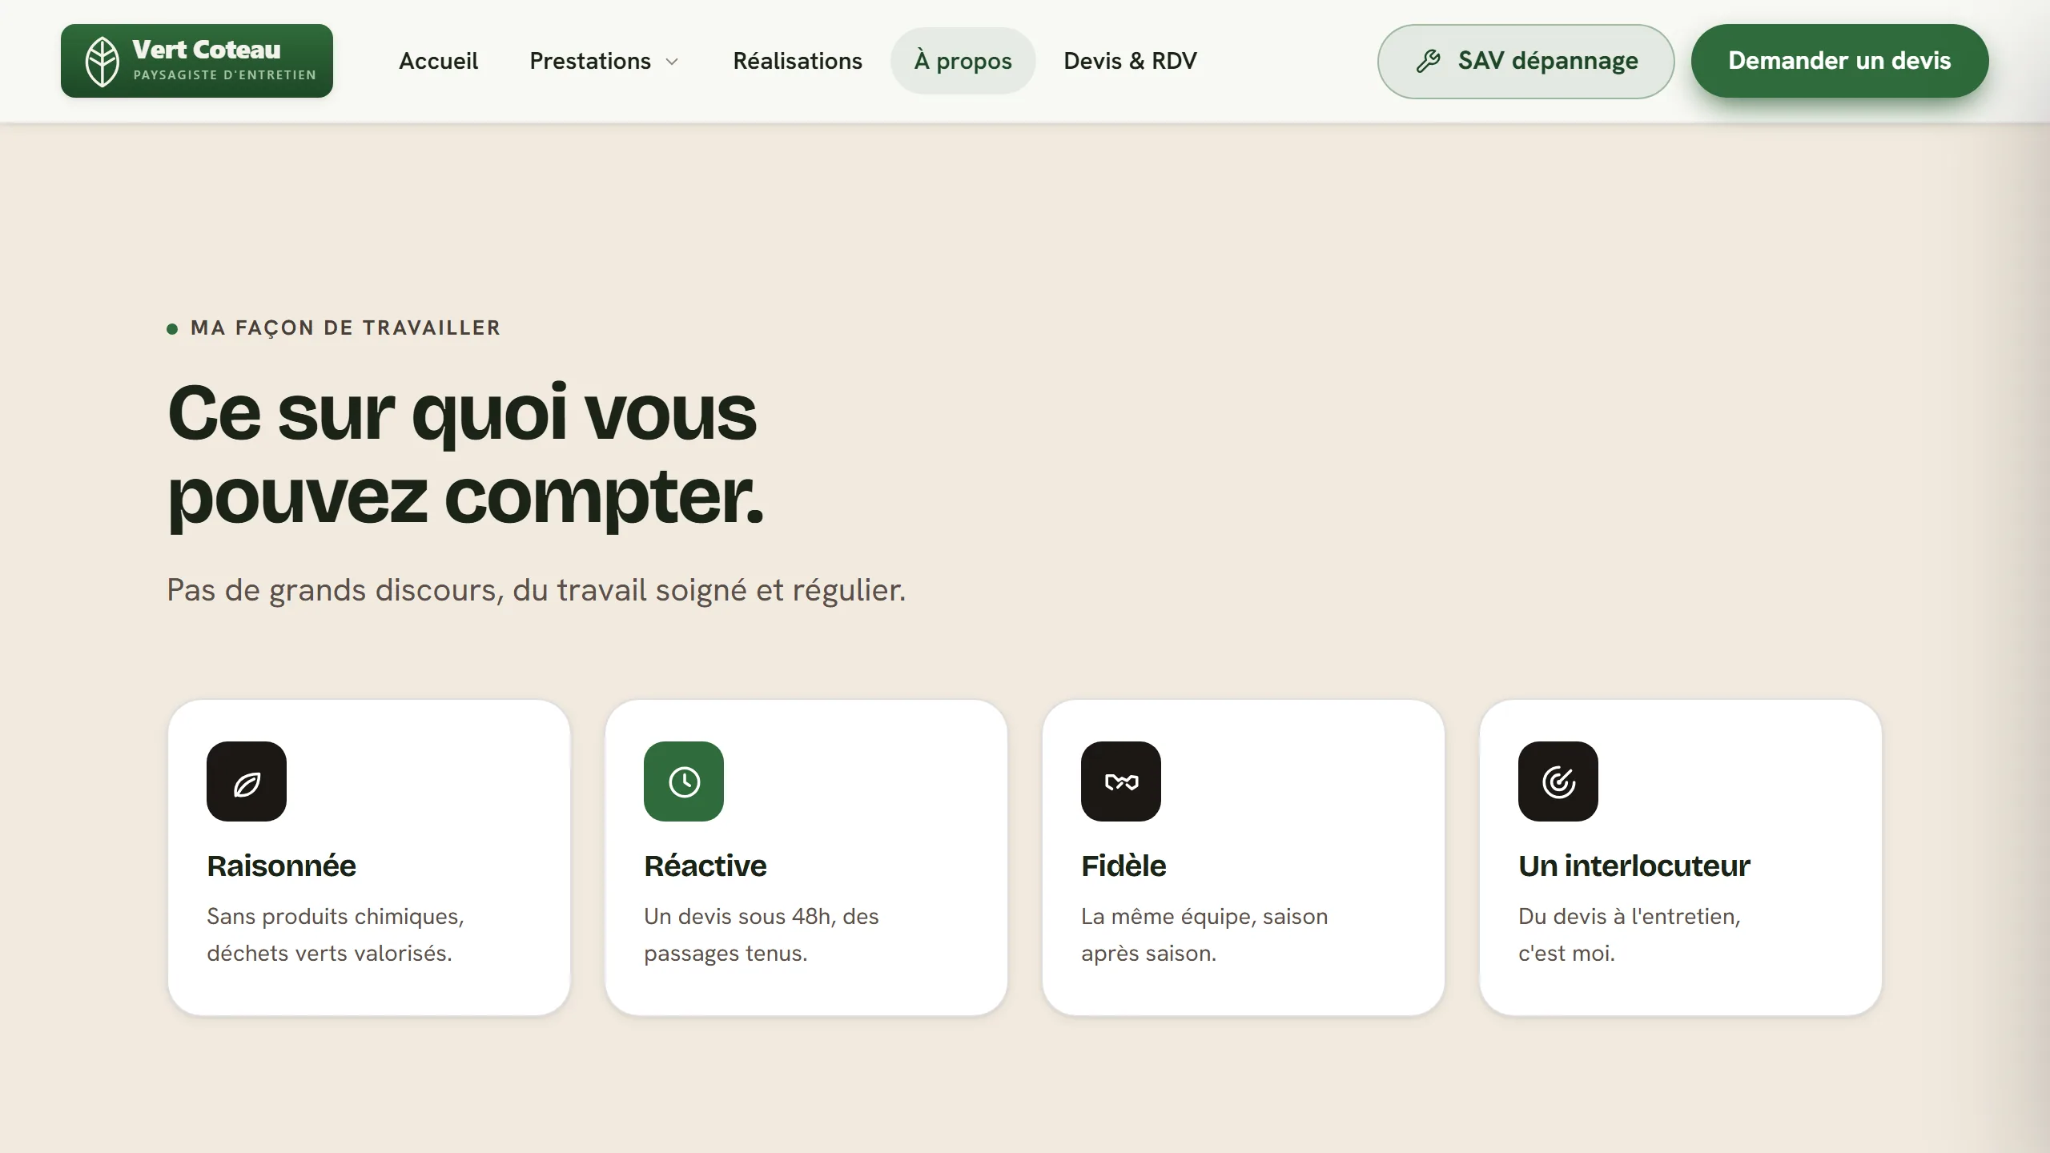Image resolution: width=2050 pixels, height=1153 pixels.
Task: Go to Accueil in the navigation
Action: pyautogui.click(x=438, y=61)
